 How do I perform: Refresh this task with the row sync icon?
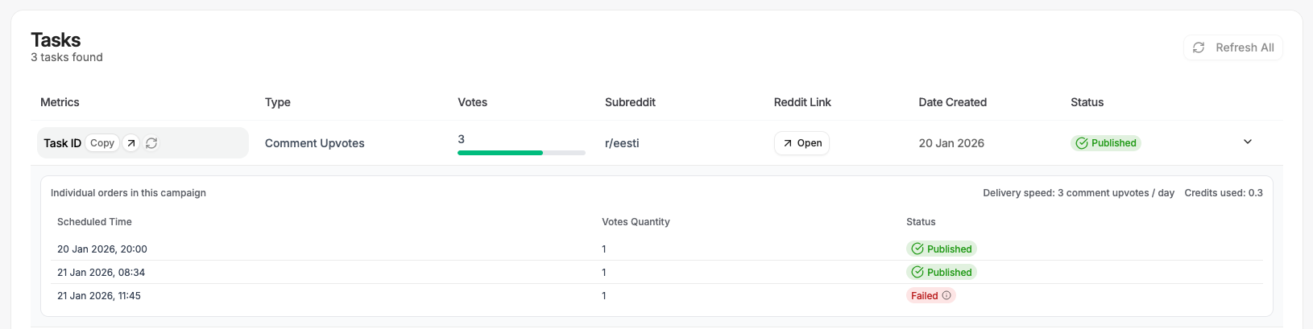point(151,143)
